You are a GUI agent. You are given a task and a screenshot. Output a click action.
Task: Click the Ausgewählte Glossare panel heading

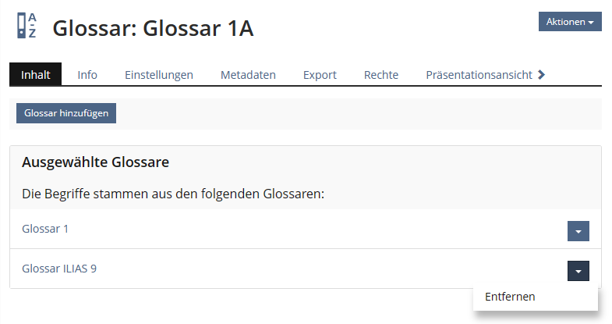point(96,162)
